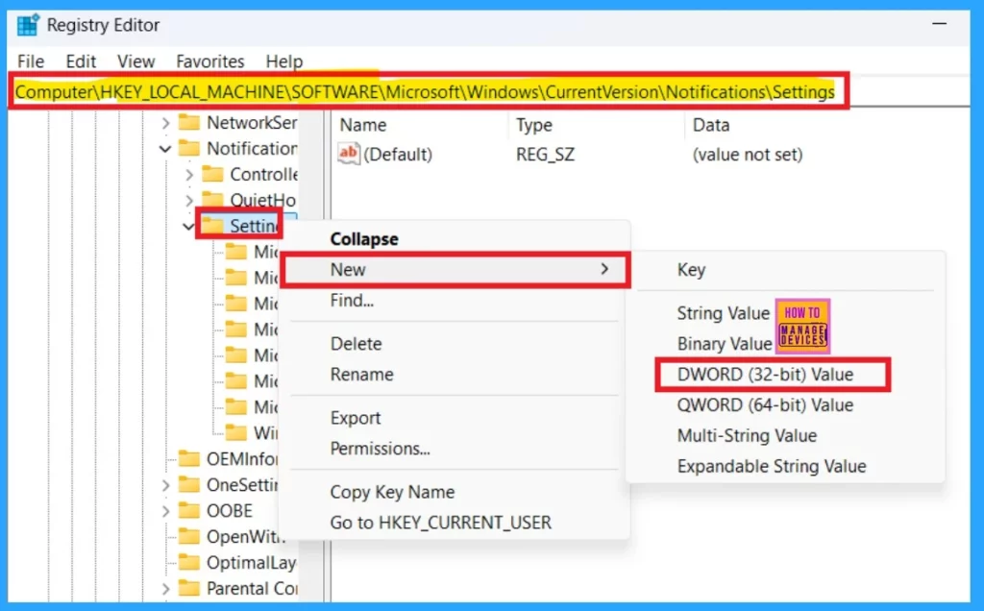Click the New submenu arrow
This screenshot has height=611, width=984.
[x=604, y=269]
